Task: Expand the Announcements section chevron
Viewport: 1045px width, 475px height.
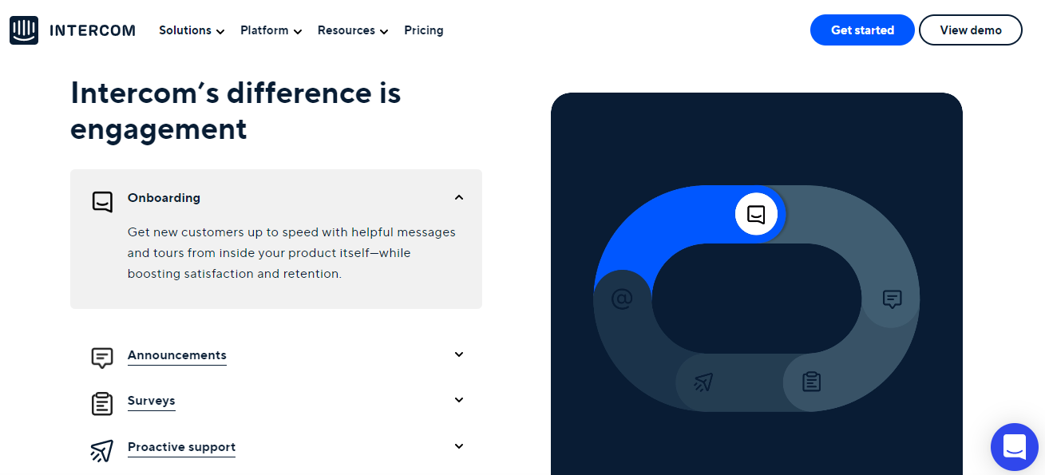Action: coord(459,354)
